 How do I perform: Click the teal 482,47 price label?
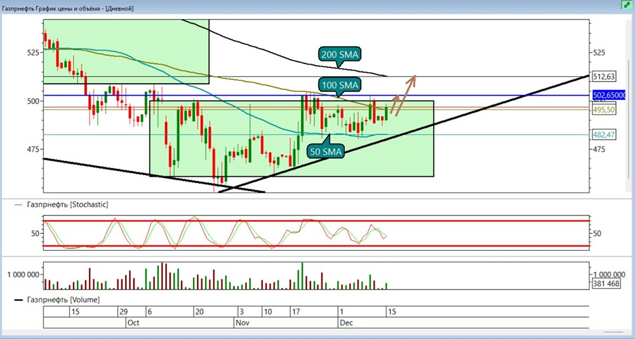(x=605, y=135)
